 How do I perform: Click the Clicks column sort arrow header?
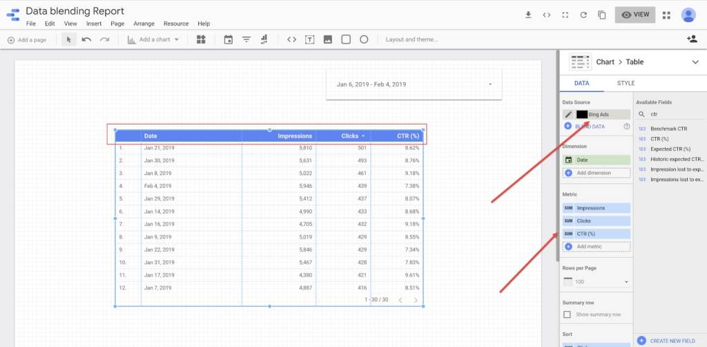coord(363,135)
